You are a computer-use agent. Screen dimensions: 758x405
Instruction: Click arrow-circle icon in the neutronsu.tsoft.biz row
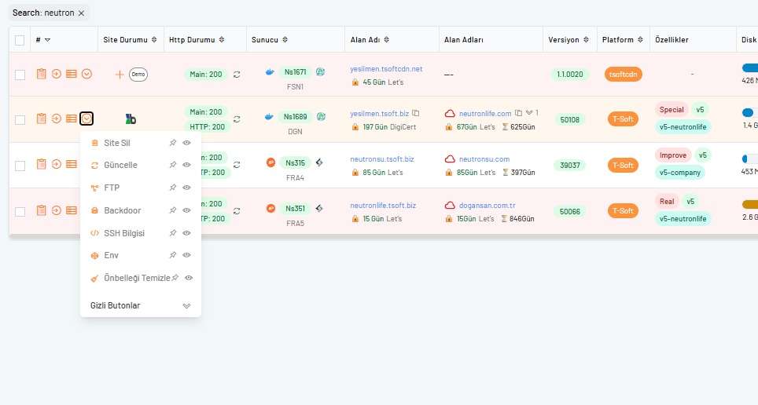click(56, 165)
